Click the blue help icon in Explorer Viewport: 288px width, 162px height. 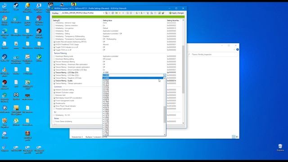click(238, 49)
